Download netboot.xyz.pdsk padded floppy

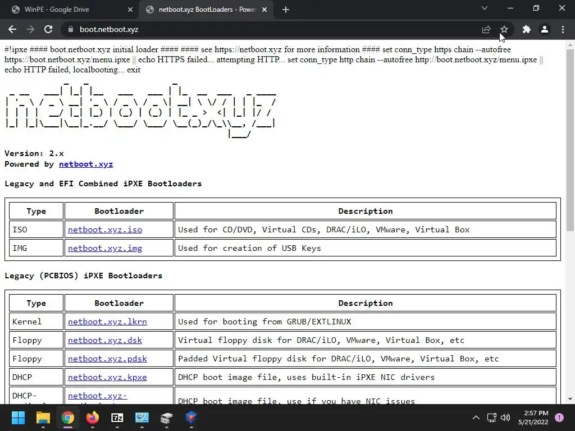(107, 359)
